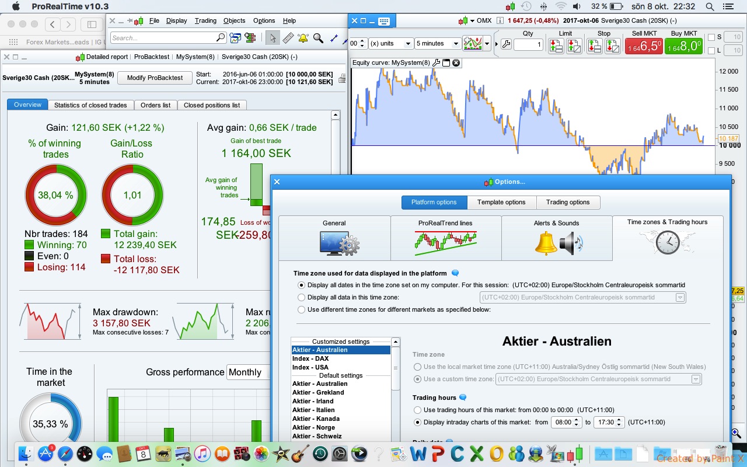Click the green Buy MKT button

click(x=683, y=46)
